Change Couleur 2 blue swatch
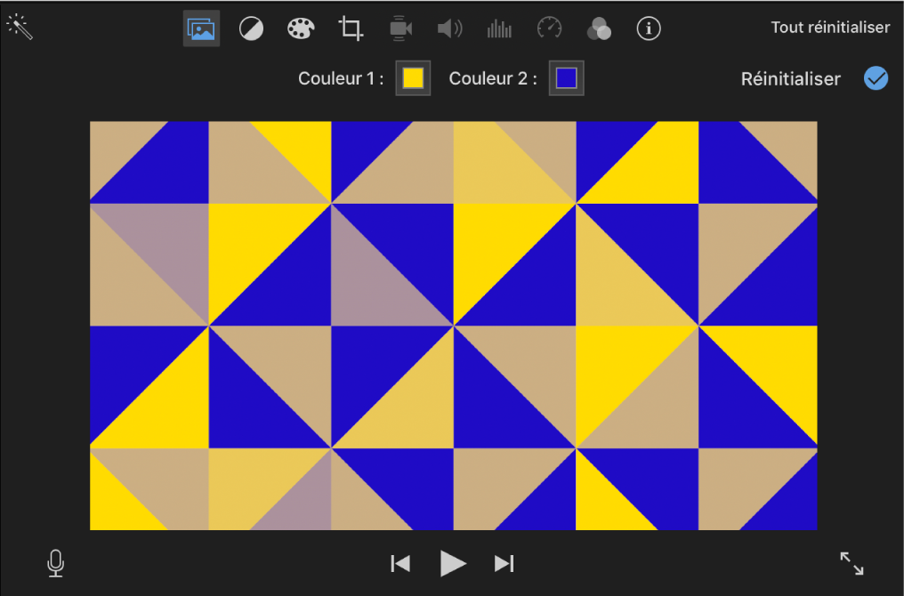Image resolution: width=904 pixels, height=596 pixels. 566,77
